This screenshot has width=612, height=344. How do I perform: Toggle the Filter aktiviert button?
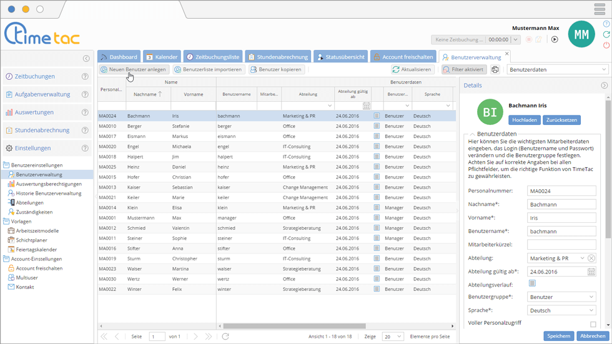tap(464, 70)
